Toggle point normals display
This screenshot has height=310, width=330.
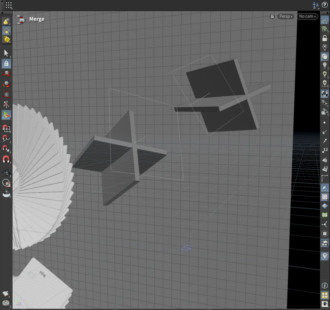point(325,132)
